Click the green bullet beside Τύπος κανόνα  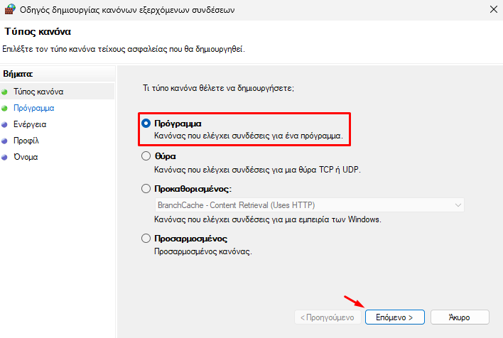coord(4,92)
